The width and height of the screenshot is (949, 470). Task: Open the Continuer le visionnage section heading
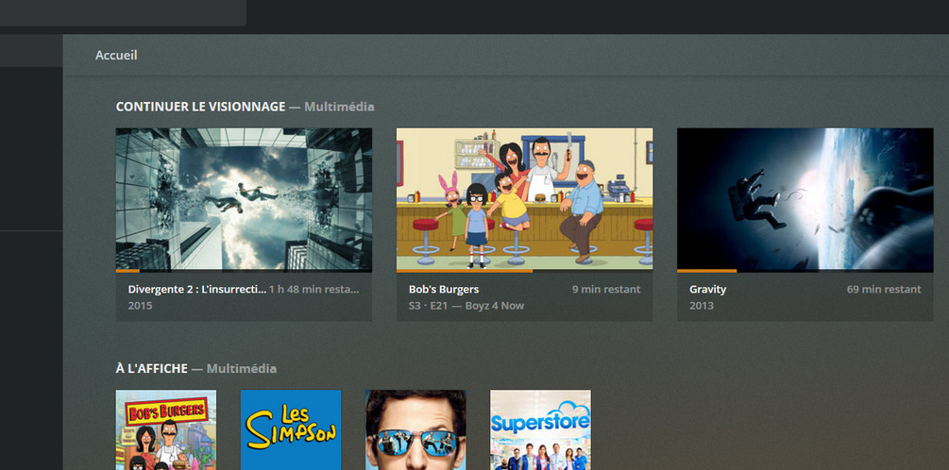coord(200,107)
